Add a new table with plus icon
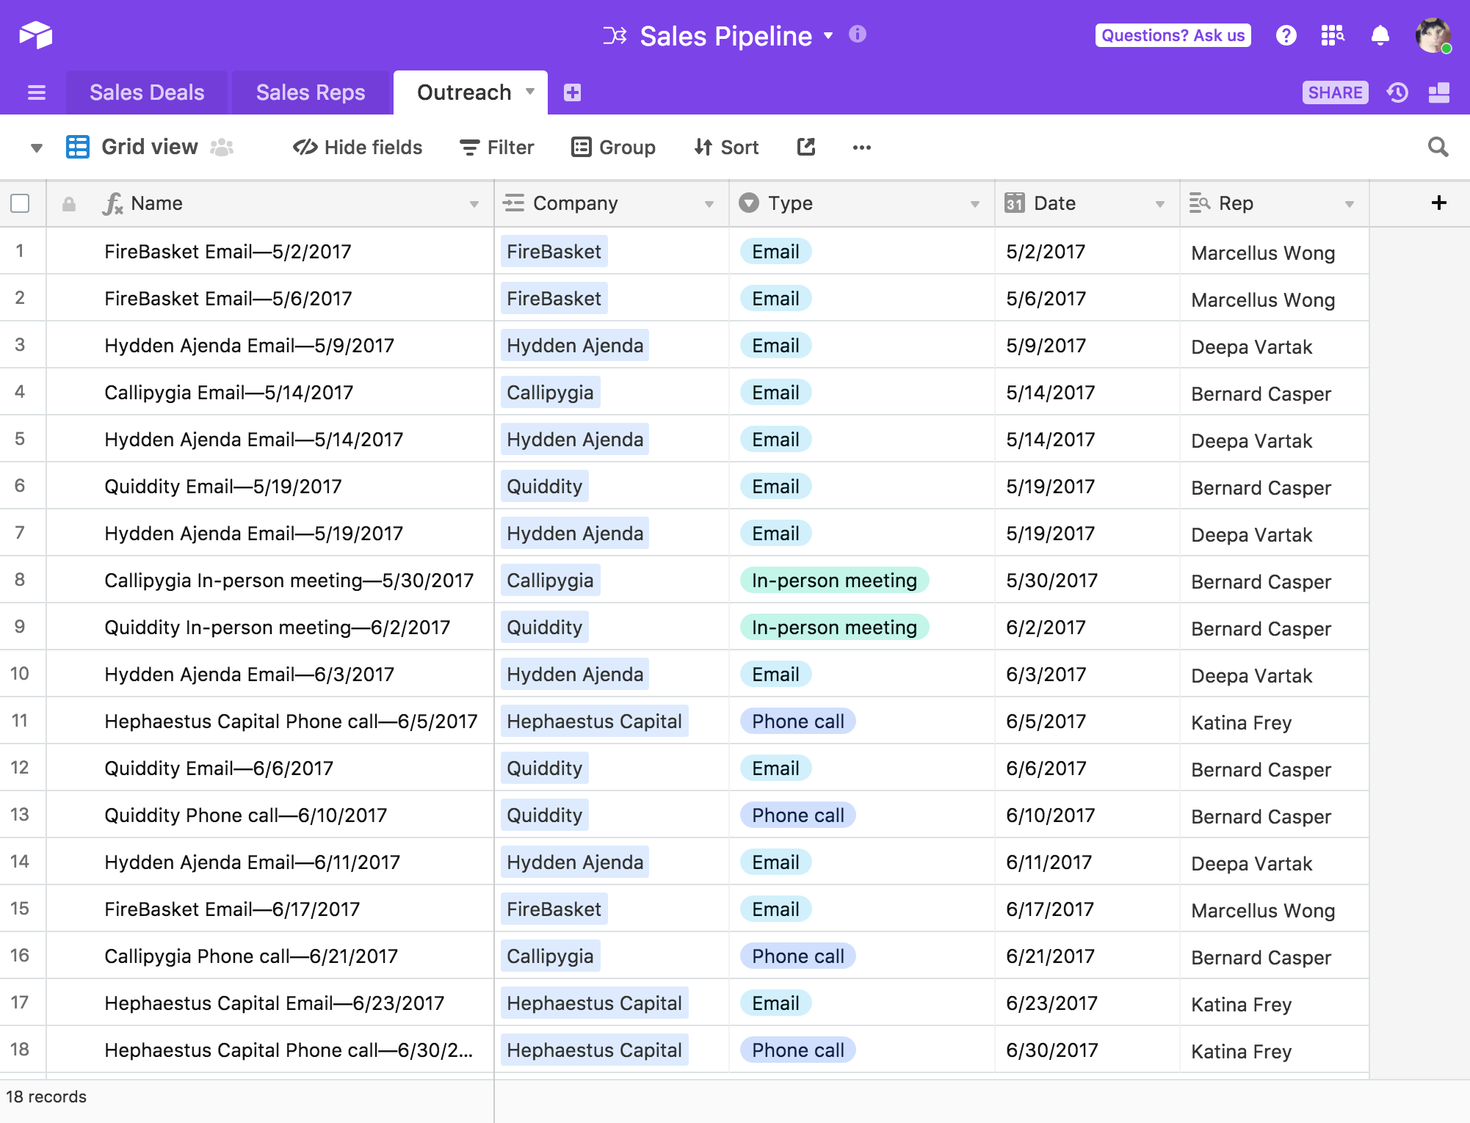This screenshot has width=1470, height=1123. coord(573,92)
